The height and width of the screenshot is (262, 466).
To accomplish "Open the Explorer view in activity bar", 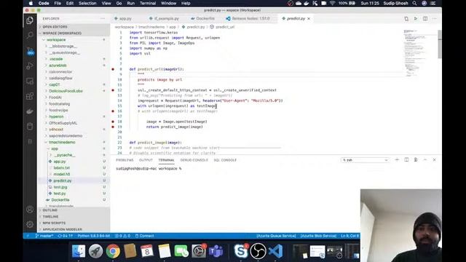I will 30,20.
